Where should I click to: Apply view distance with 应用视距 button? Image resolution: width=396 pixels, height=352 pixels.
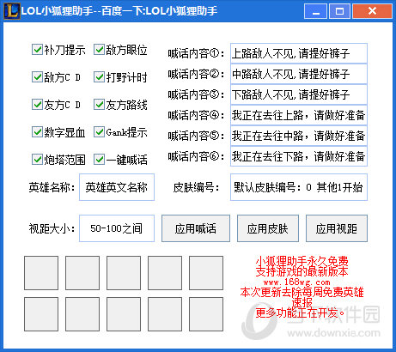[x=337, y=228]
